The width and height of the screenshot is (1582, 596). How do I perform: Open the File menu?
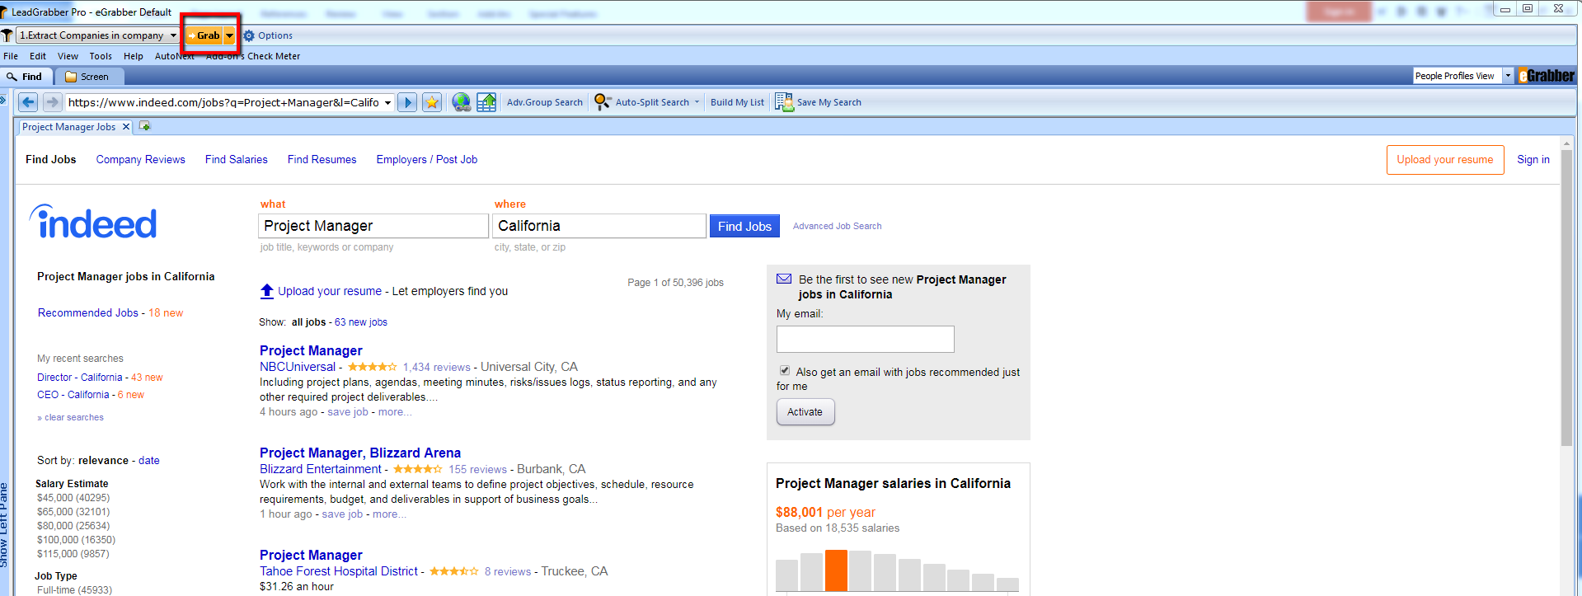tap(11, 56)
